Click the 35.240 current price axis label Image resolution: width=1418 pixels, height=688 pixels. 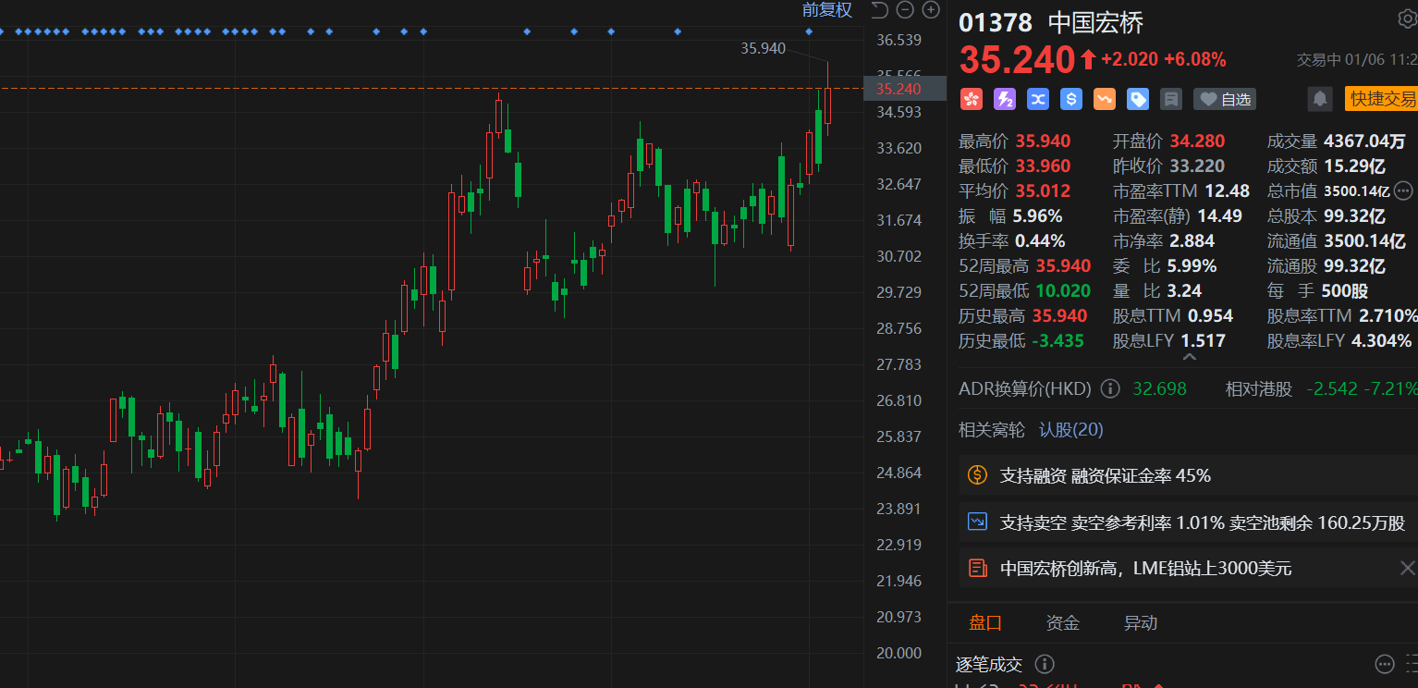[x=904, y=89]
